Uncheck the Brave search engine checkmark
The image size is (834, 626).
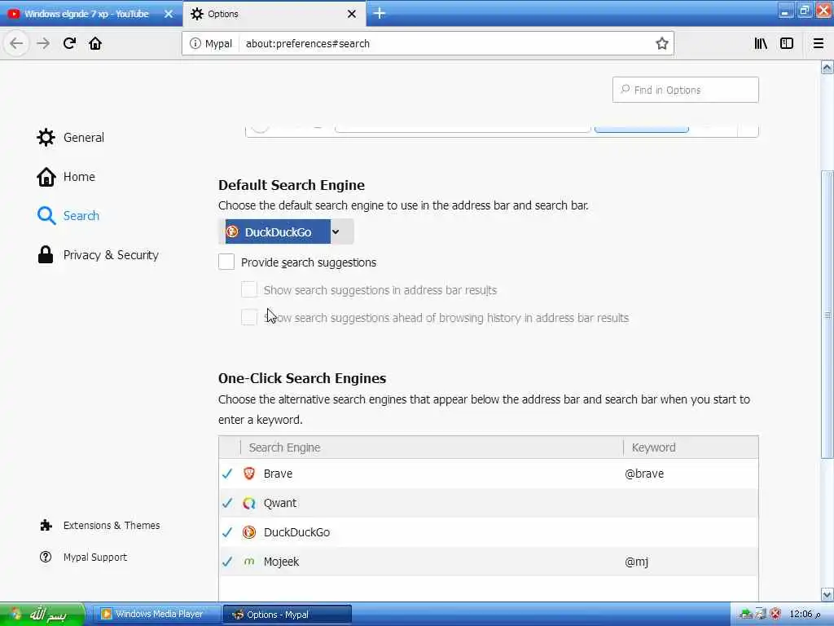click(227, 474)
